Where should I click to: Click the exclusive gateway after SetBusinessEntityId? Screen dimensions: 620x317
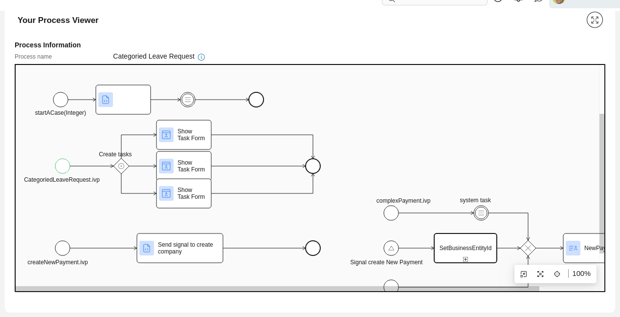pyautogui.click(x=528, y=248)
